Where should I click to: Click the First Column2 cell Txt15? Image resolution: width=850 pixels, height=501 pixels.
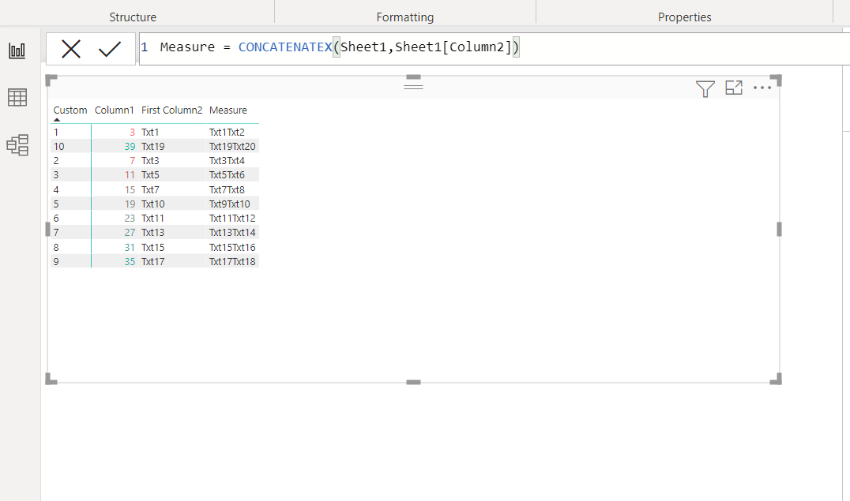coord(153,247)
